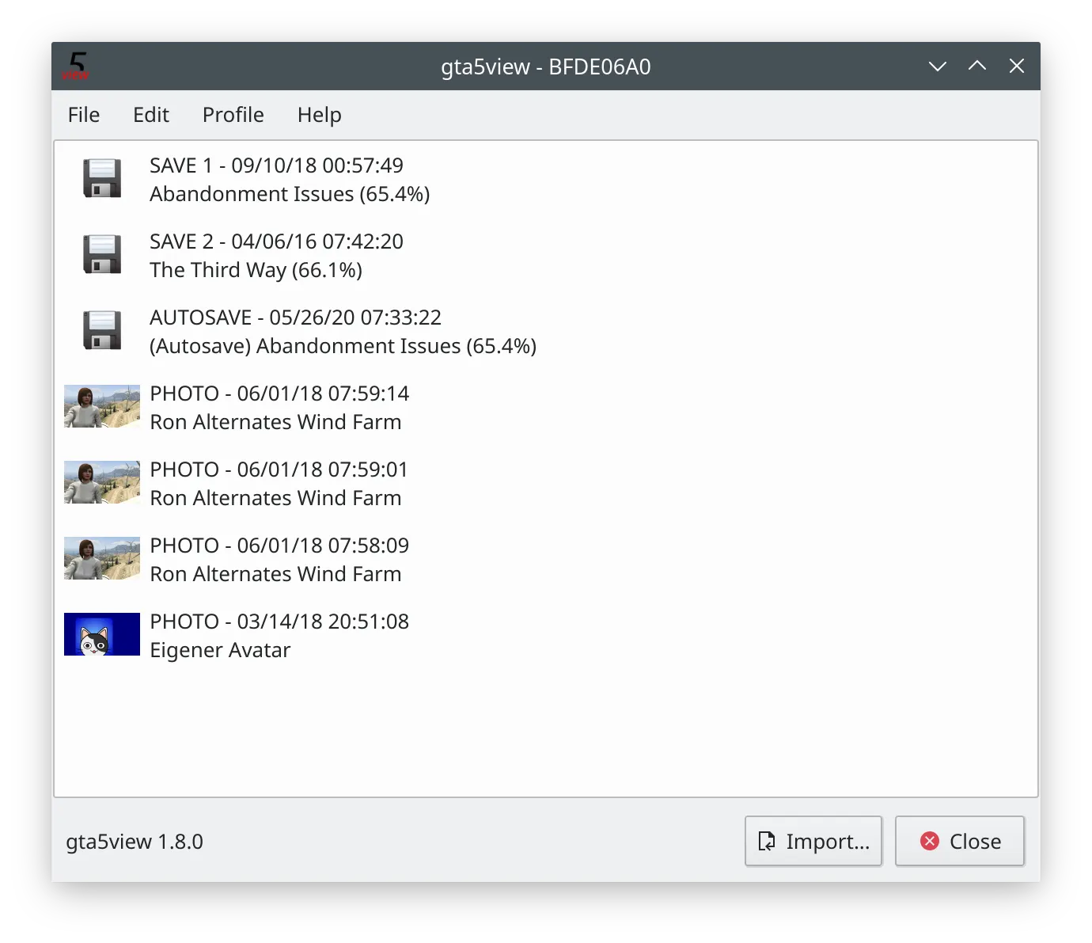
Task: Click the gta5view app icon in title bar
Action: coord(76,66)
